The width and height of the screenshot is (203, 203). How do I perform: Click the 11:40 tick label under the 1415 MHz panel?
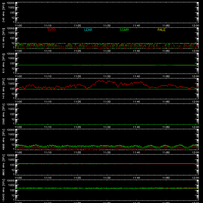[136, 102]
